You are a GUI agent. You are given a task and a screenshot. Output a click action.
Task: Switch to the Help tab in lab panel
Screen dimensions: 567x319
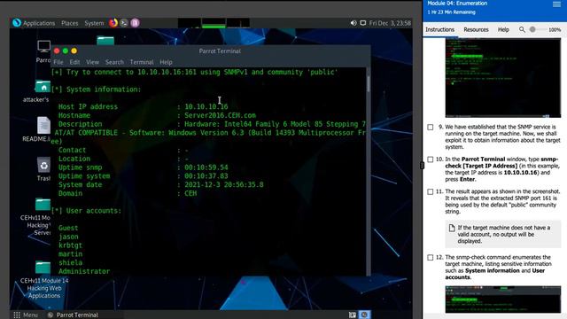tap(503, 29)
